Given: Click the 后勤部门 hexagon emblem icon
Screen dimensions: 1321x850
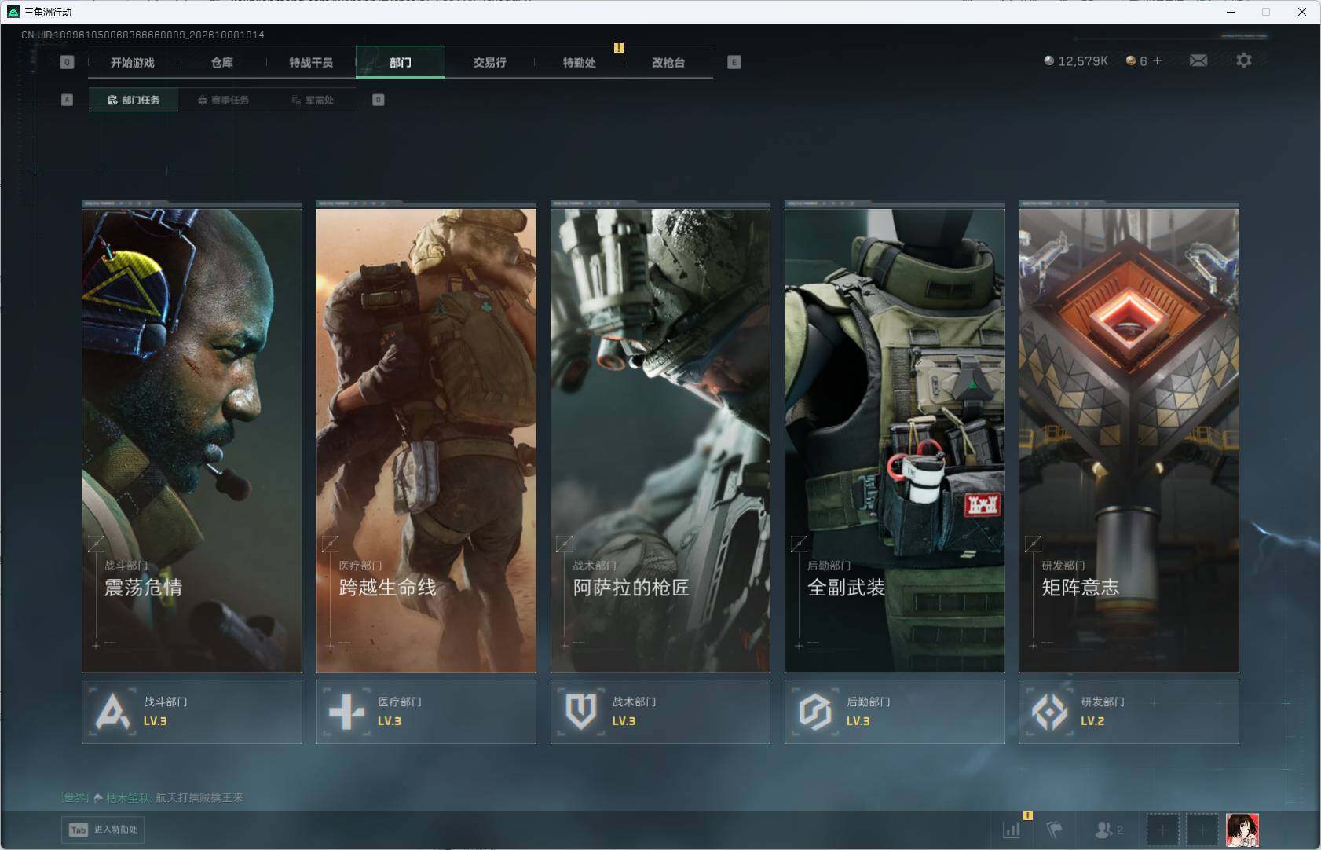Looking at the screenshot, I should click(815, 712).
